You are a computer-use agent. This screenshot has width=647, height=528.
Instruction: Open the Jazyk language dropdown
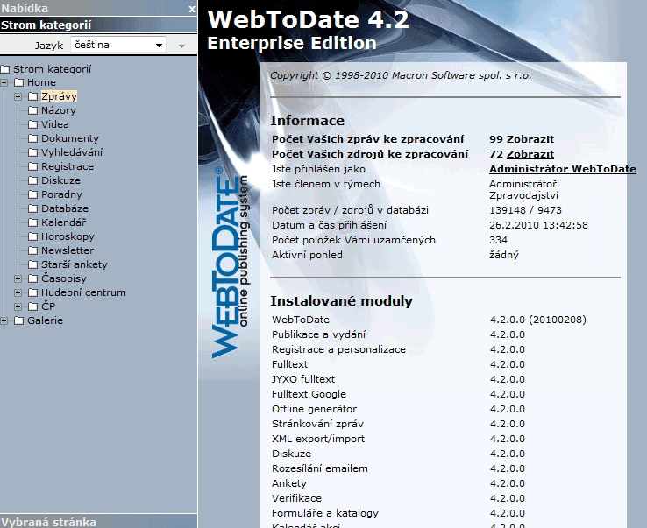(x=117, y=45)
